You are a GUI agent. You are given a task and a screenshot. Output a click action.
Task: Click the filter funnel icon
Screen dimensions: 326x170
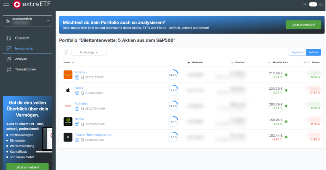tap(66, 52)
